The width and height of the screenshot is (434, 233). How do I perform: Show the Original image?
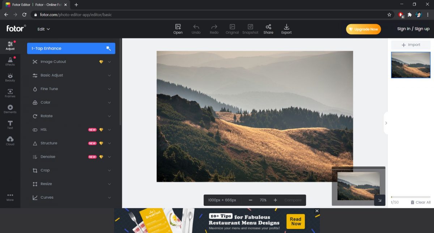click(x=232, y=29)
